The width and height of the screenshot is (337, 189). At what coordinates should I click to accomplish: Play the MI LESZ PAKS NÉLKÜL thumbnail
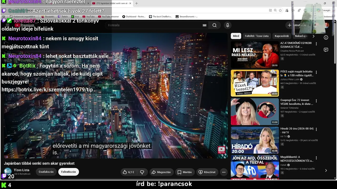(255, 55)
